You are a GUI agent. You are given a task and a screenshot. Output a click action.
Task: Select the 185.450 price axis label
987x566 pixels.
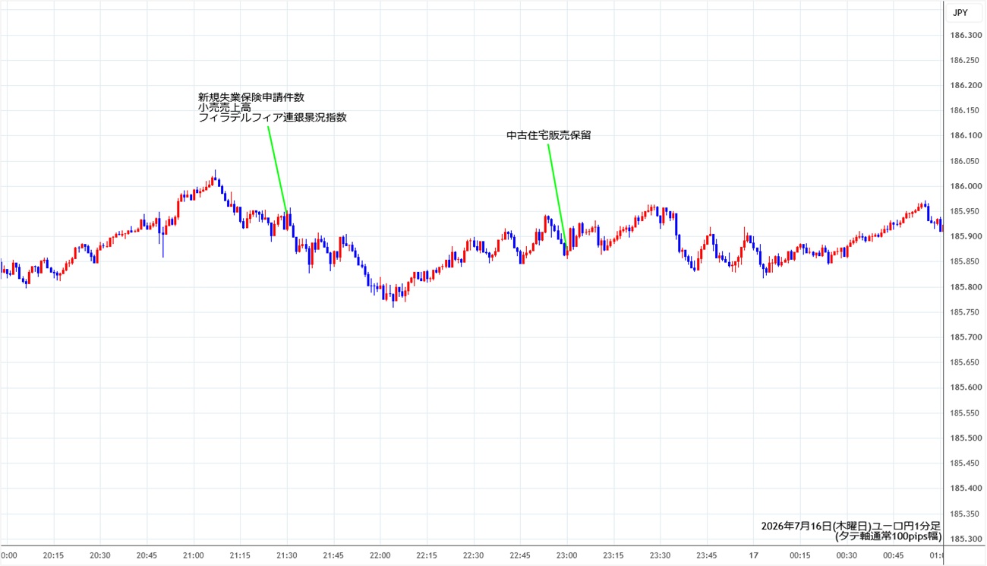[x=964, y=463]
